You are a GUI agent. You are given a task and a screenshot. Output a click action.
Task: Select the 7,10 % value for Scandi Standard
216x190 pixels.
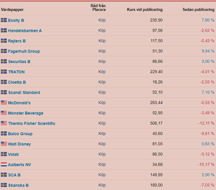click(208, 92)
